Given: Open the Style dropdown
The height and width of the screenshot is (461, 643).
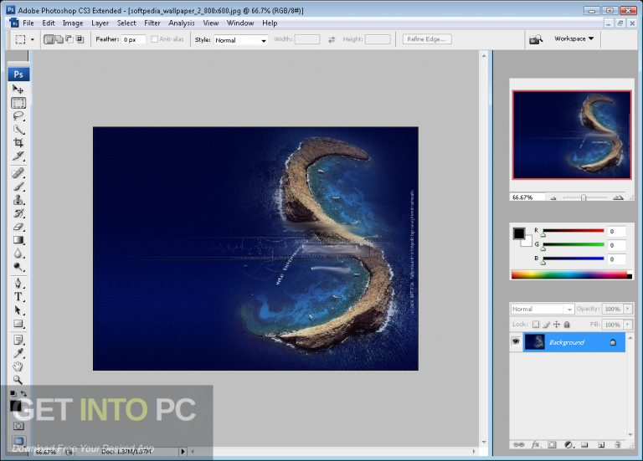Looking at the screenshot, I should click(x=241, y=40).
